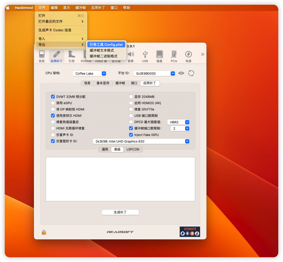Open the 平台 ID 0x3E9B0000 dropdown

(154, 73)
